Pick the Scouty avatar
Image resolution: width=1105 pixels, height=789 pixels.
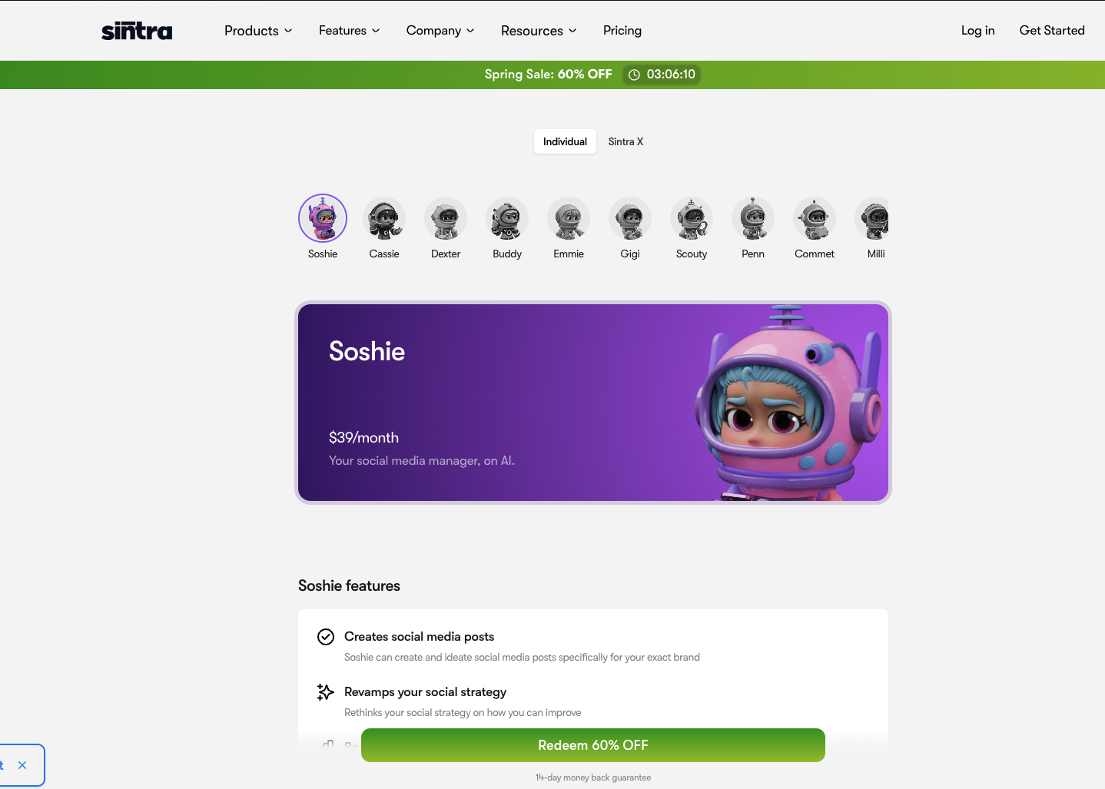pyautogui.click(x=692, y=218)
